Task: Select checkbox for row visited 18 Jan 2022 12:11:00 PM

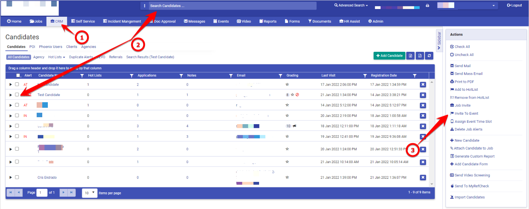Action: coord(17,126)
